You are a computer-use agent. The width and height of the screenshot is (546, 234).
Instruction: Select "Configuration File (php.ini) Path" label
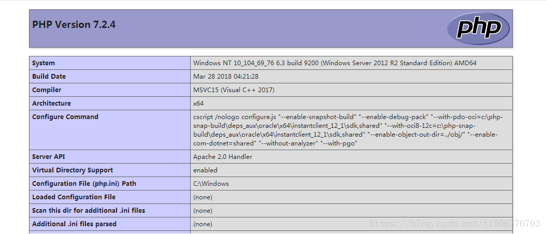[x=84, y=183]
